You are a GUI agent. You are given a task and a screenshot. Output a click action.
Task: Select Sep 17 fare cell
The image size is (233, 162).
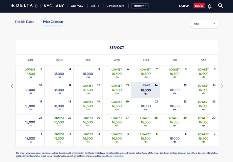pos(30,106)
